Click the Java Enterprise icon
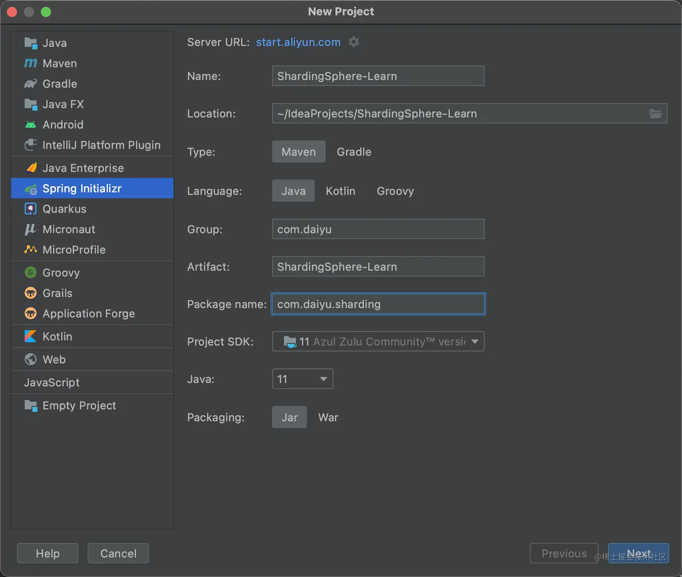682x577 pixels. click(x=31, y=168)
